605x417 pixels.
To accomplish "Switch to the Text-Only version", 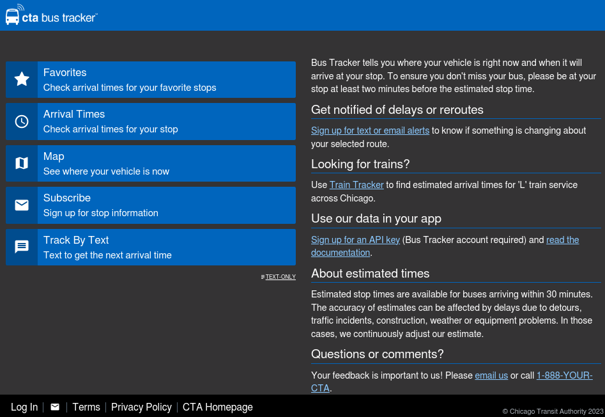I will pyautogui.click(x=280, y=277).
